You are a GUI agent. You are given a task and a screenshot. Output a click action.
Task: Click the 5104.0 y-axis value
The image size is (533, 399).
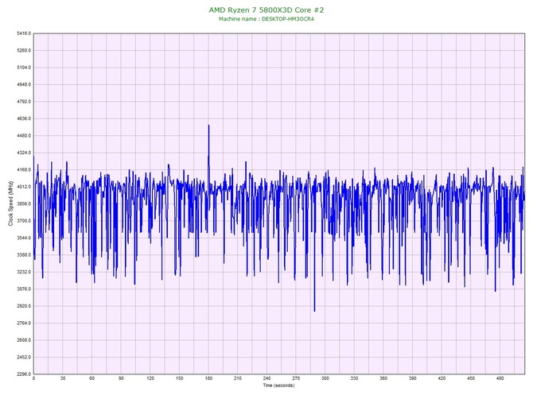point(24,68)
